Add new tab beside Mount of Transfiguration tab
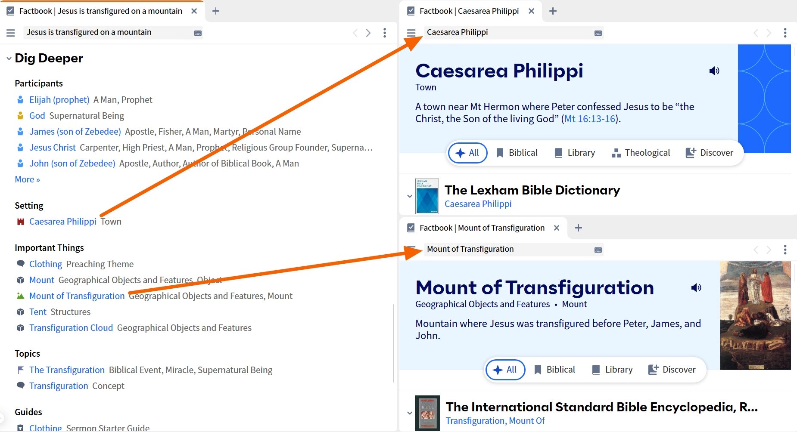This screenshot has height=432, width=797. pos(578,228)
